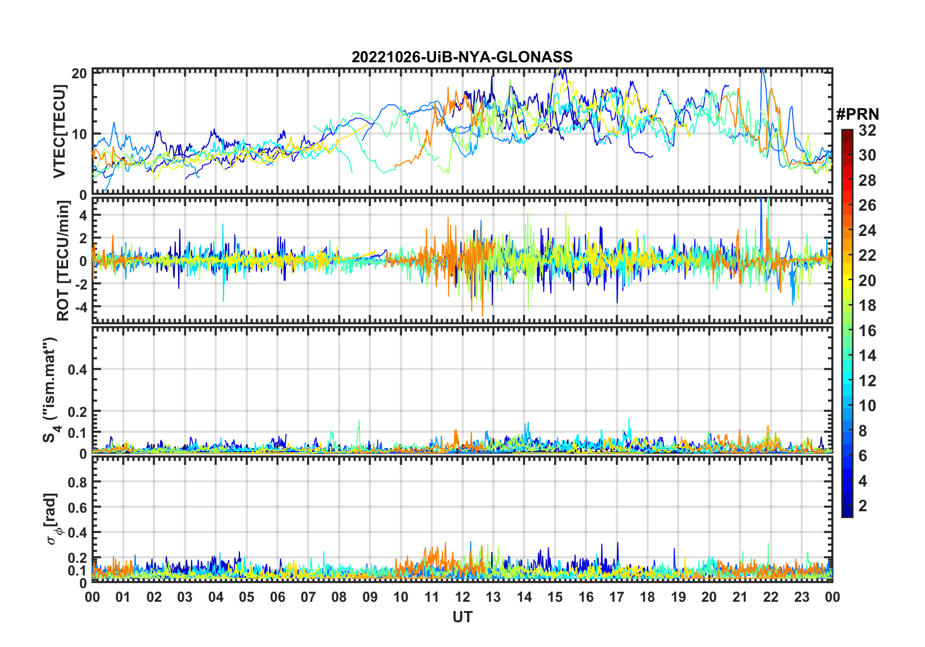Click the PRN colorbar tick label 2

click(x=863, y=506)
